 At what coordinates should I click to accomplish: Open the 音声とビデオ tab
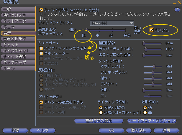[x=18, y=39]
